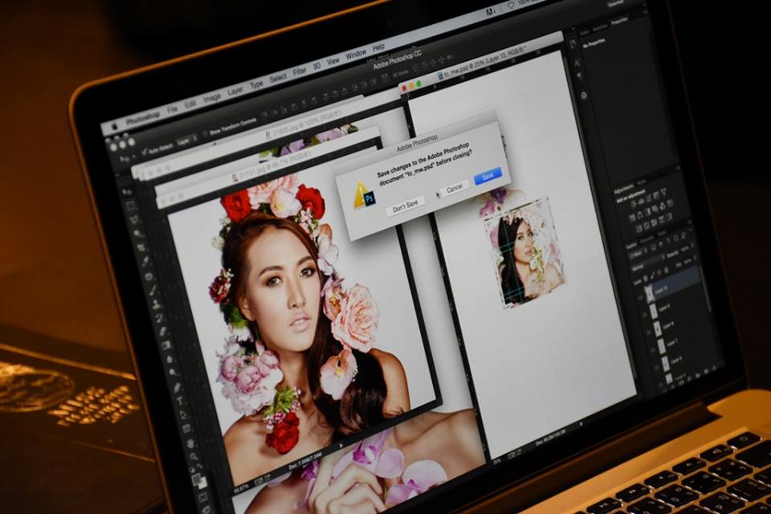Click the 66.67% zoom field in status bar

pyautogui.click(x=242, y=491)
